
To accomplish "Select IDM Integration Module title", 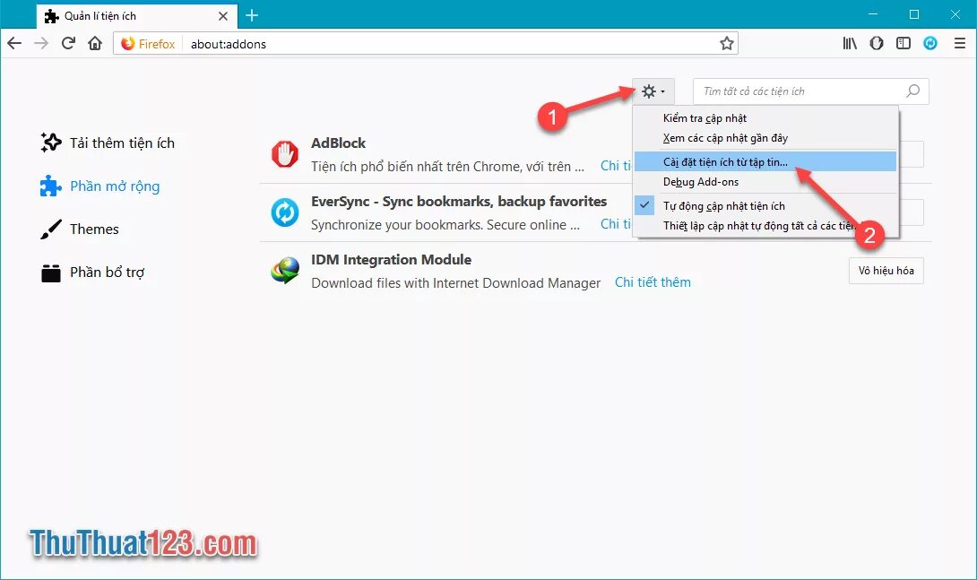I will 392,259.
